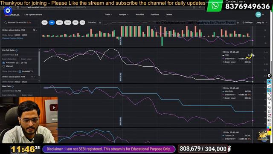Image resolution: width=273 pixels, height=154 pixels.
Task: Toggle the annotation eye visibility tool
Action: pos(269,82)
